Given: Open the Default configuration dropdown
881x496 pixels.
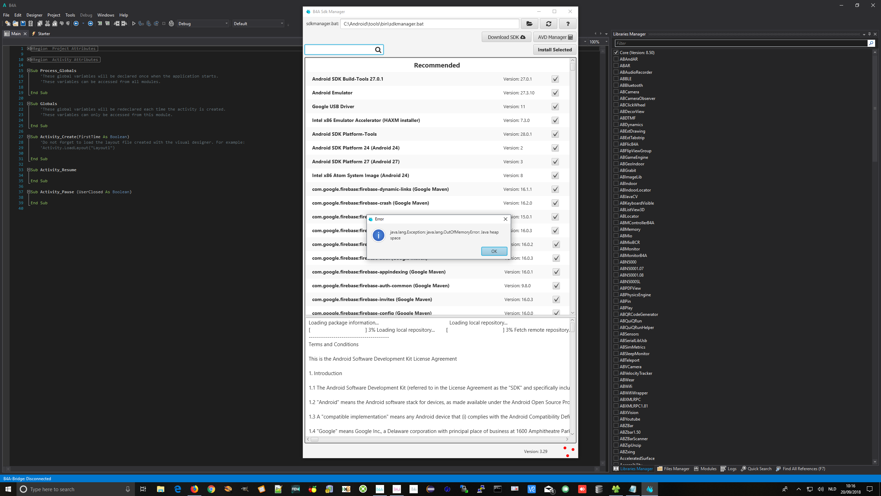Looking at the screenshot, I should pos(258,23).
